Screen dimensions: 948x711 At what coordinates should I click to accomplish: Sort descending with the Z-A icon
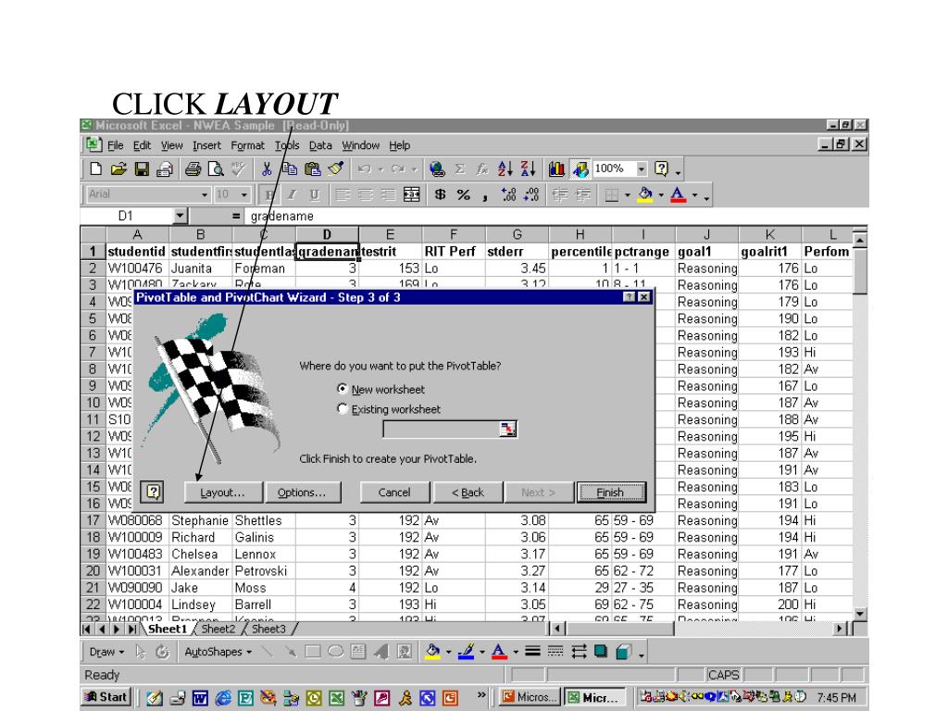528,168
